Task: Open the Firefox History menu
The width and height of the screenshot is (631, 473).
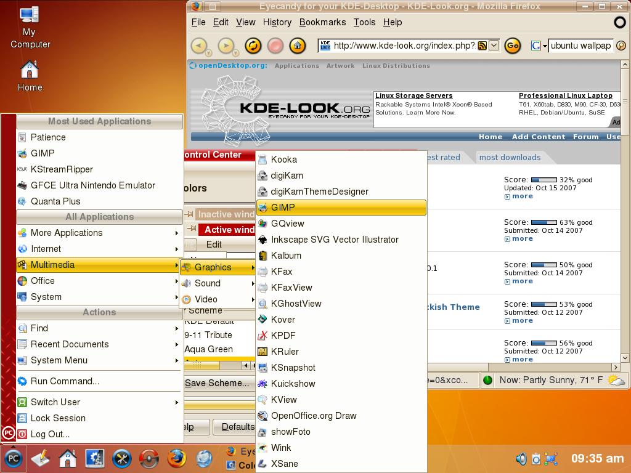Action: click(x=277, y=22)
